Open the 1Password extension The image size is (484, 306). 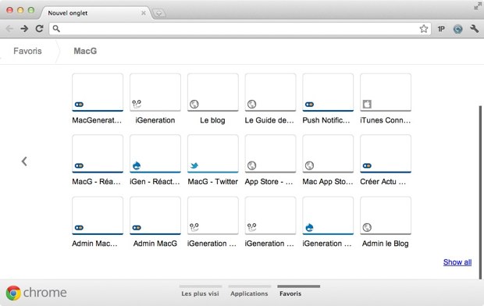[441, 29]
